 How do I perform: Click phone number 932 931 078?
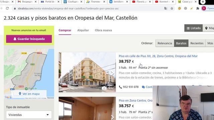pos(131,87)
